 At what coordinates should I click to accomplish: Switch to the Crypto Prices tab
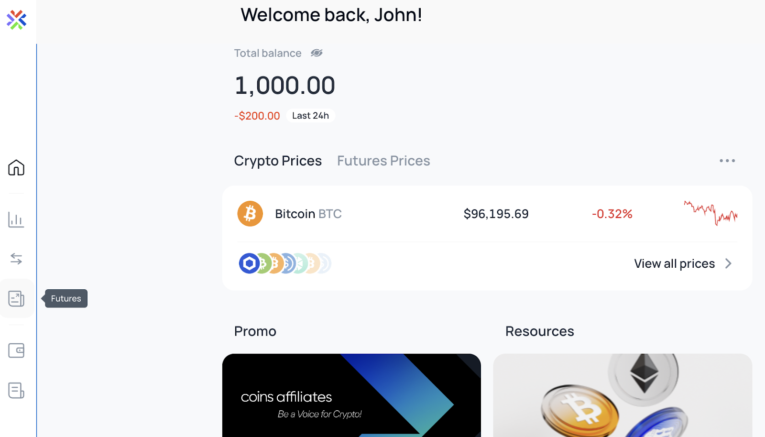[x=278, y=161]
